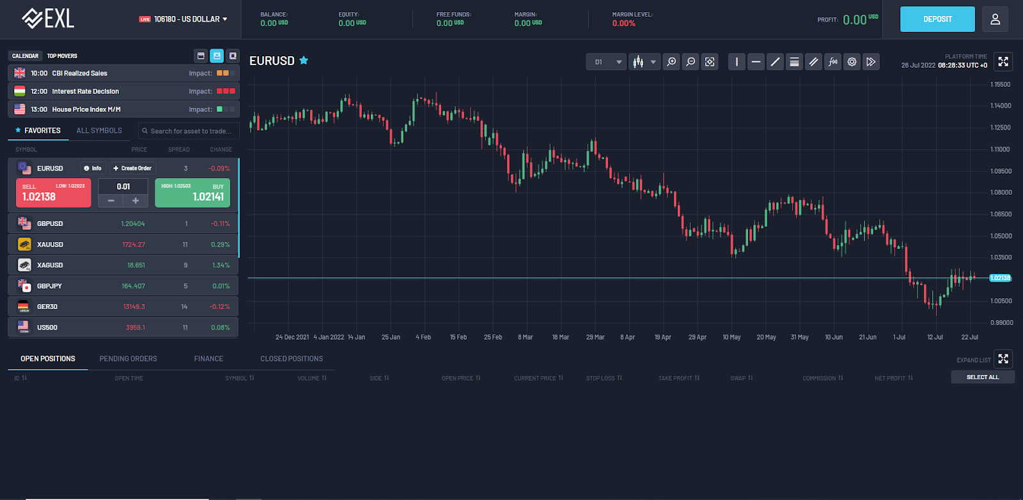Switch to the highlighted middle panel layout
1023x500 pixels.
(217, 56)
